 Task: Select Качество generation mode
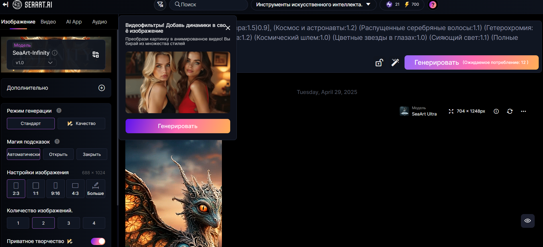tap(81, 123)
